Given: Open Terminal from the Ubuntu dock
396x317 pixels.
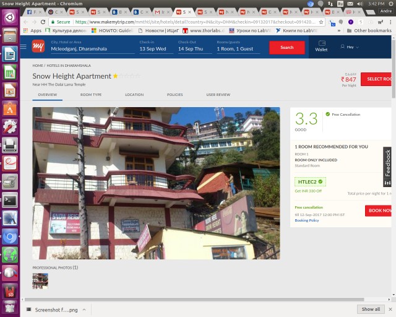Looking at the screenshot, I should point(9,200).
